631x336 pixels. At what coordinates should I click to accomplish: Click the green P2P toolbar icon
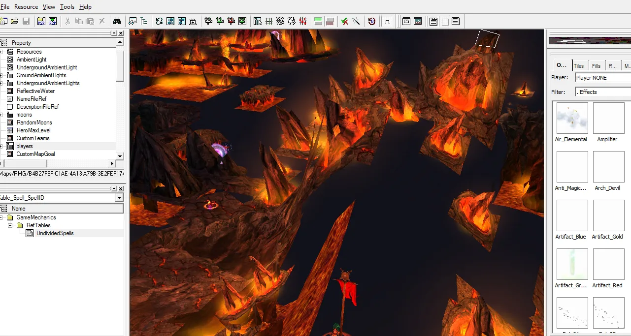pos(53,21)
